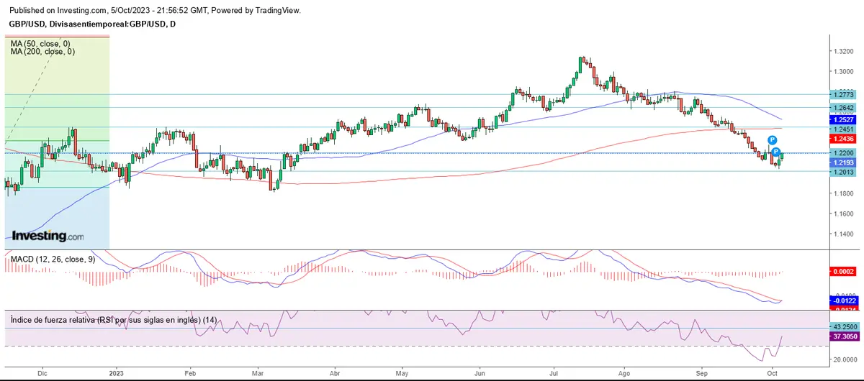Click the 1.2013 support level label

tap(841, 172)
